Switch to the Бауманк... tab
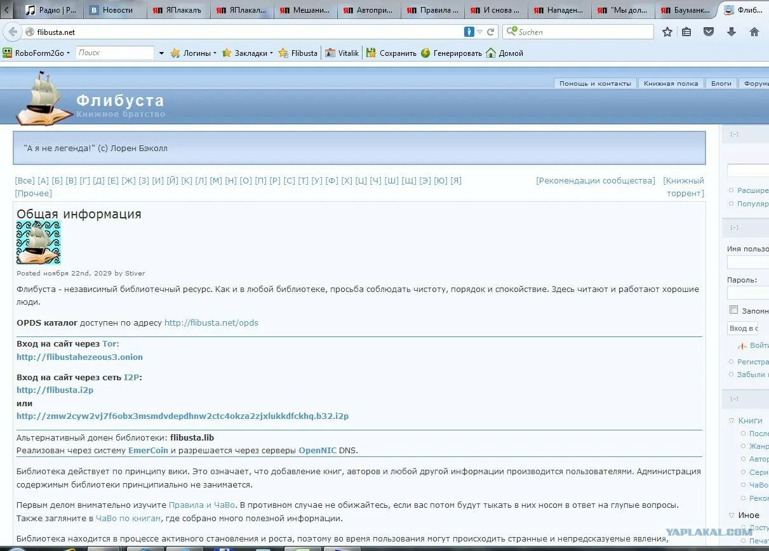Screen dimensions: 769x551 686,10
